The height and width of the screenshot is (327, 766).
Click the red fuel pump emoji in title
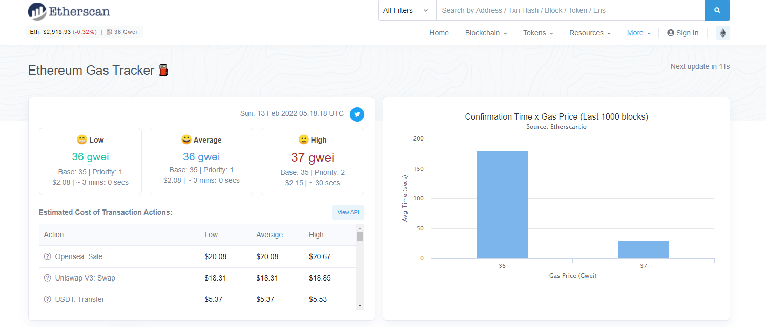163,71
